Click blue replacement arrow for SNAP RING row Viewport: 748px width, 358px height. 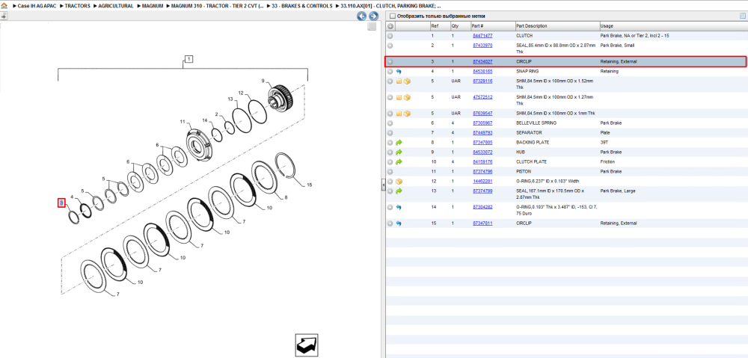pos(399,72)
